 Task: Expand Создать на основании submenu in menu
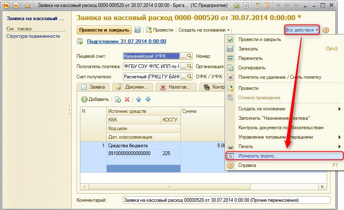coord(284,109)
